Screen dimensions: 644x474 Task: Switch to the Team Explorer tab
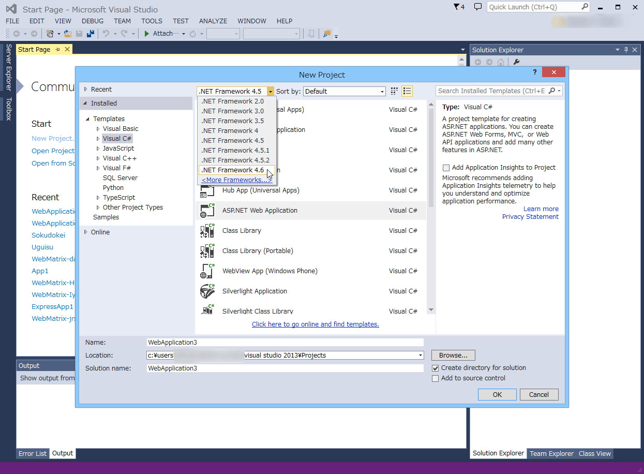point(551,453)
